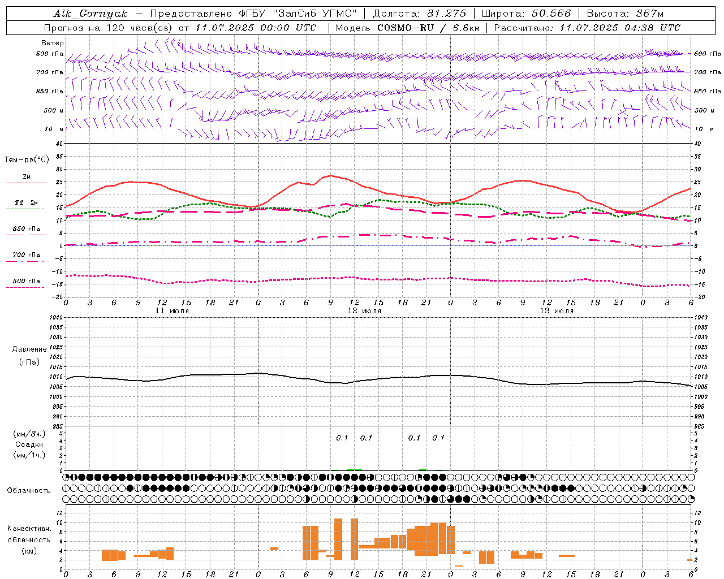Image resolution: width=724 pixels, height=579 pixels.
Task: Click 1040 label on left pressure axis
Action: coord(55,318)
